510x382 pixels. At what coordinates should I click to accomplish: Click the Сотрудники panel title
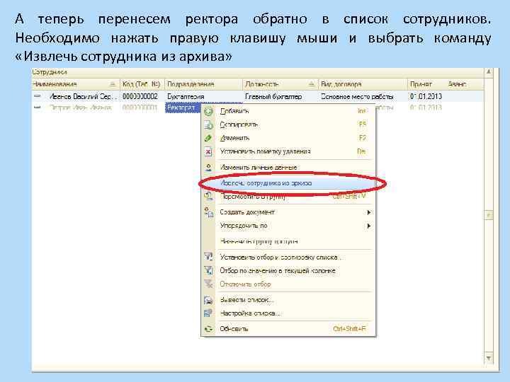(x=50, y=72)
